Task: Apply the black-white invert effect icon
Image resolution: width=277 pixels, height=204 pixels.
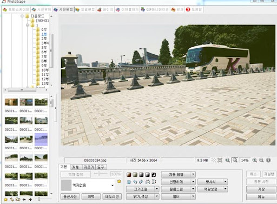Action: tap(154, 175)
